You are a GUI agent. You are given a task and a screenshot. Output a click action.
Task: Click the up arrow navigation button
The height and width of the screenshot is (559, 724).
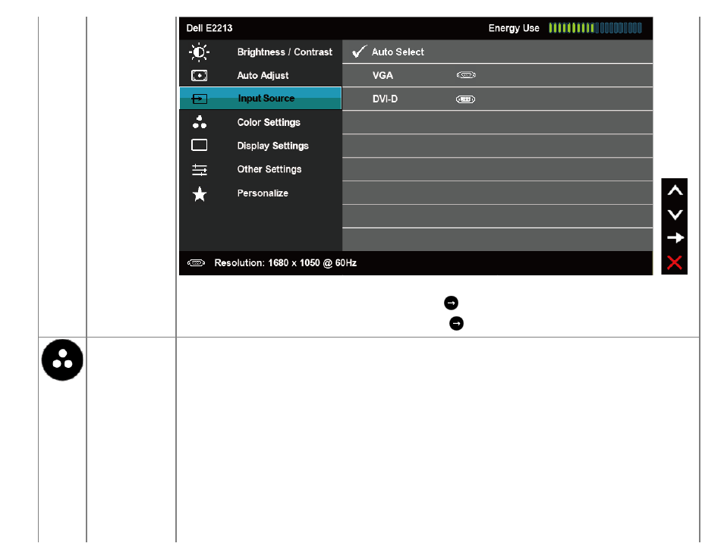coord(675,190)
